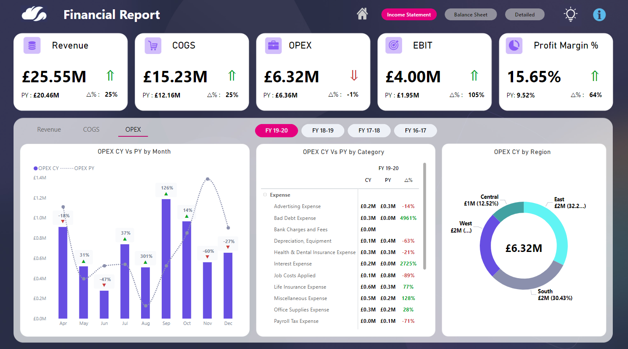Open the blue information icon
Viewport: 628px width, 349px height.
(599, 15)
